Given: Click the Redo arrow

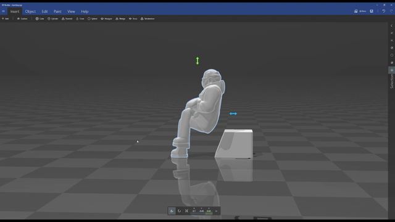Looking at the screenshot, I should click(391, 11).
